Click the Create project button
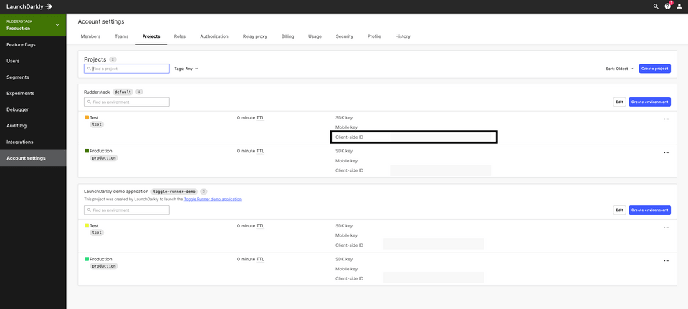This screenshot has height=309, width=688. tap(654, 69)
